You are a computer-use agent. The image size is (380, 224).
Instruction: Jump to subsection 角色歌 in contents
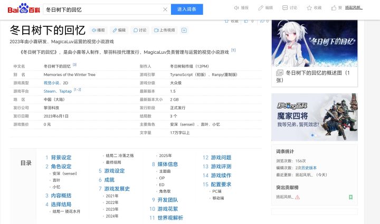click(165, 191)
